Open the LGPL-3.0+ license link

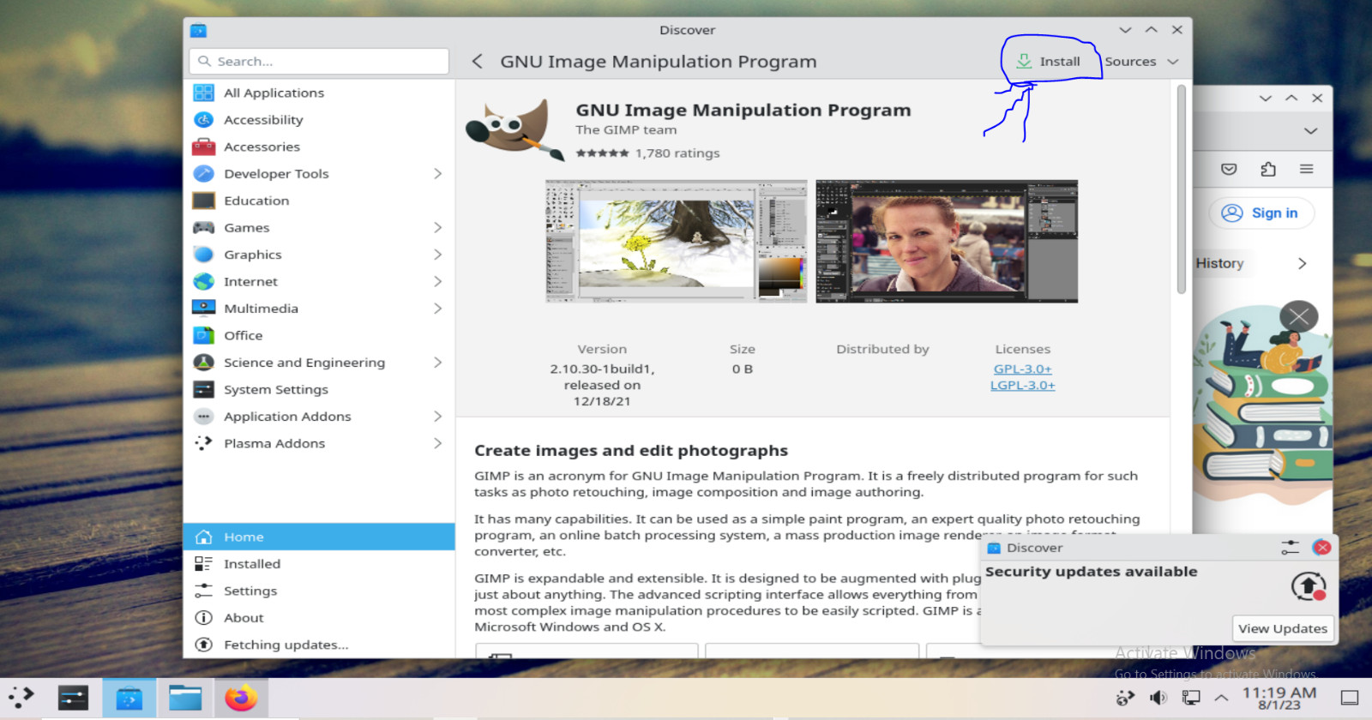tap(1022, 386)
